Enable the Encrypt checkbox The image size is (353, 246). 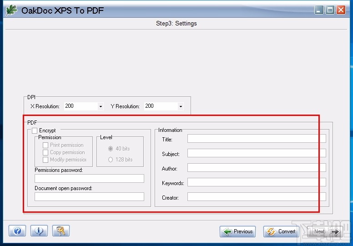pyautogui.click(x=35, y=131)
